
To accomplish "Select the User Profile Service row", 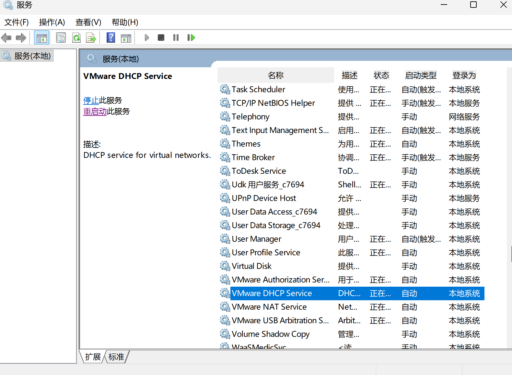I will pyautogui.click(x=352, y=252).
